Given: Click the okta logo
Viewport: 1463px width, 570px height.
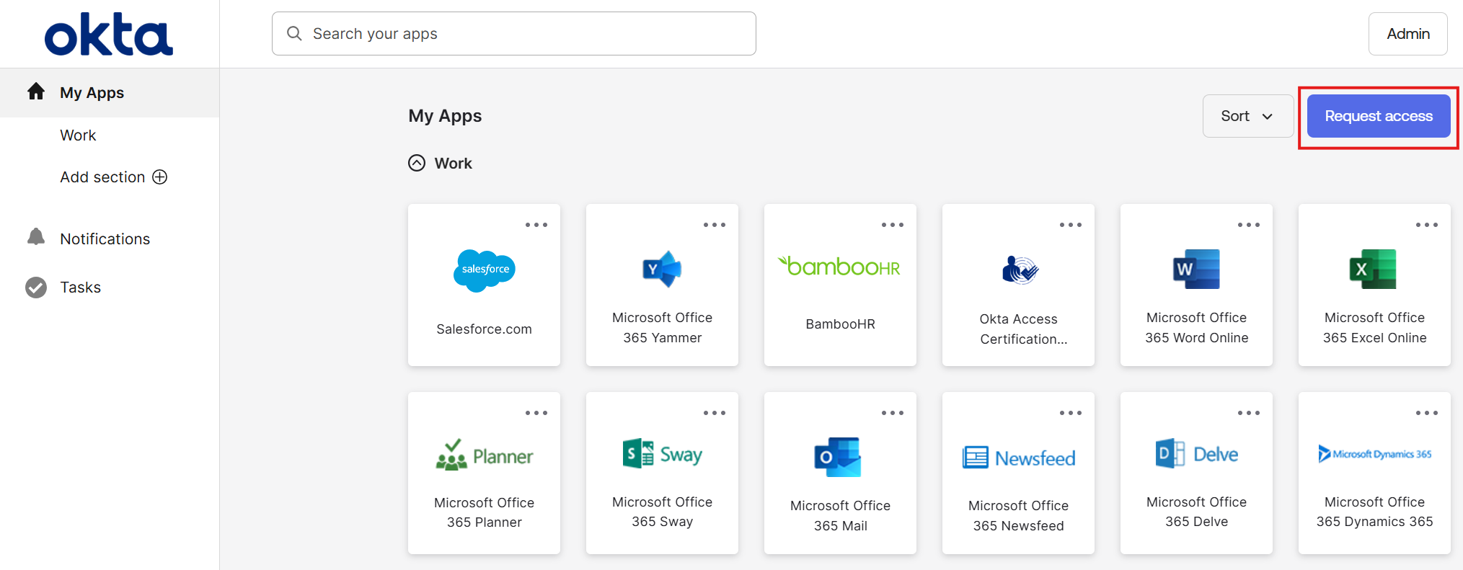Looking at the screenshot, I should [x=109, y=34].
